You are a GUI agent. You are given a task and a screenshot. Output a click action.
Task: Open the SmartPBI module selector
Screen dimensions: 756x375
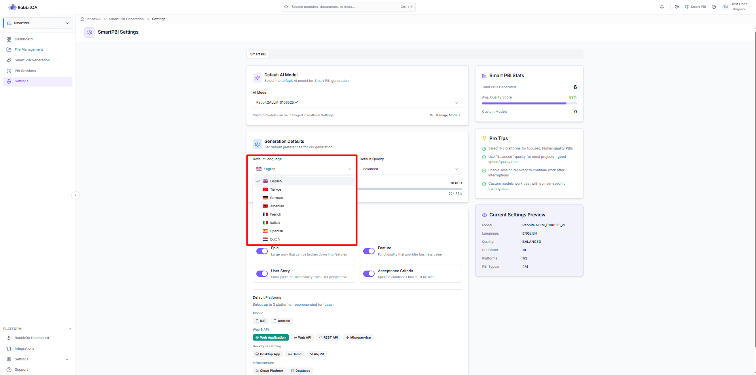[38, 23]
